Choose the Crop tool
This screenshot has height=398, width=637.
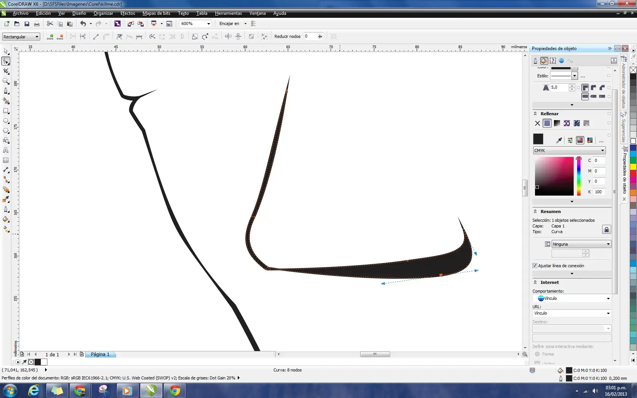(x=6, y=71)
